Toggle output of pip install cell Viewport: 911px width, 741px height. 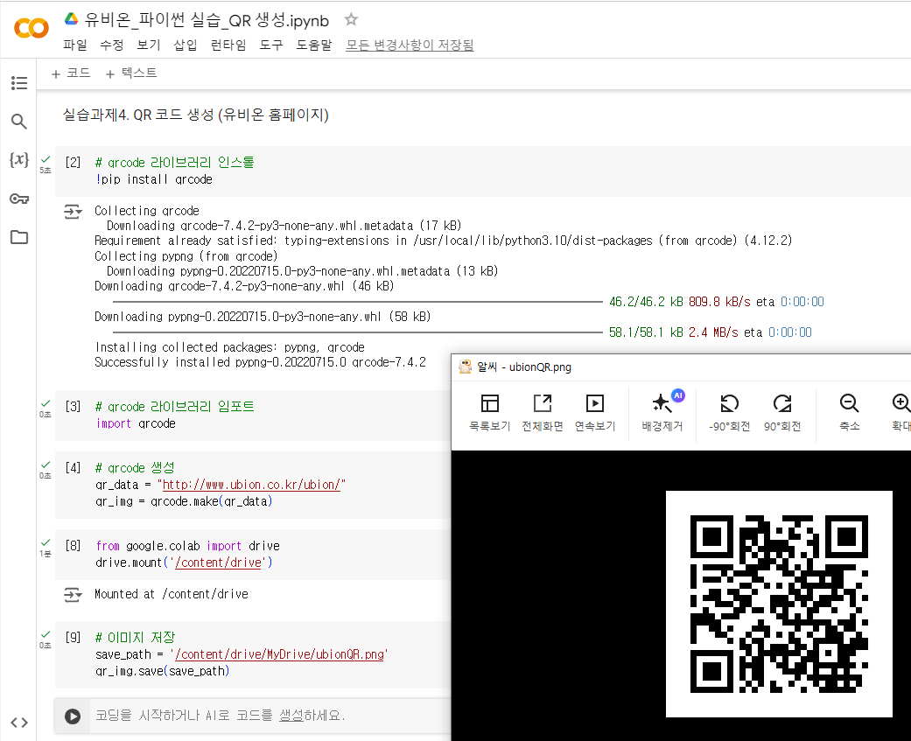(x=73, y=212)
